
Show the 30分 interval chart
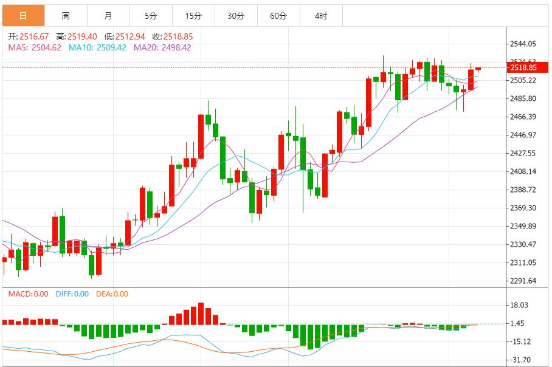click(x=236, y=16)
